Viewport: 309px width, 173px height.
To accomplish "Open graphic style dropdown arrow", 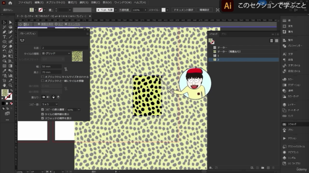I will coord(168,10).
